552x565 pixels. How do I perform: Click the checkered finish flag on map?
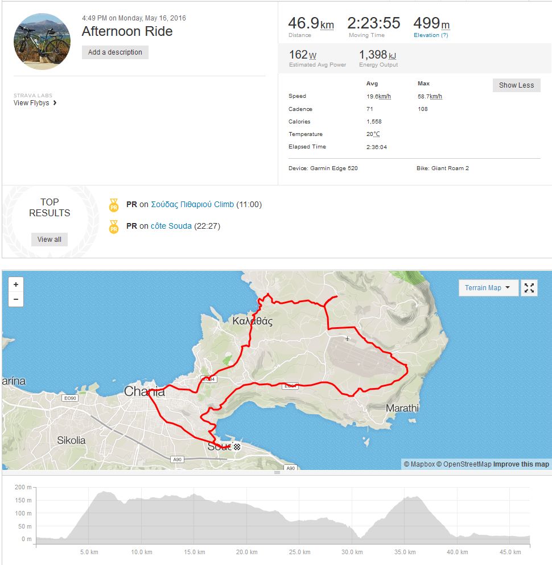[x=237, y=447]
